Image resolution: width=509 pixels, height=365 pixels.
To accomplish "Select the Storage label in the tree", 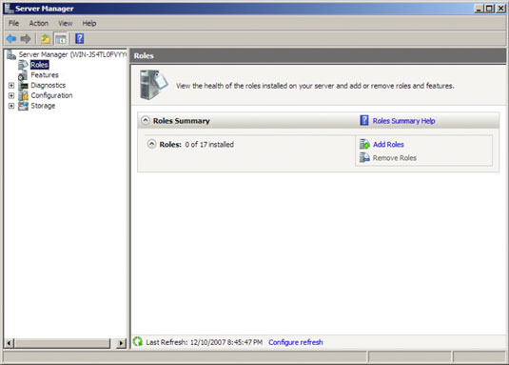I will pyautogui.click(x=43, y=106).
